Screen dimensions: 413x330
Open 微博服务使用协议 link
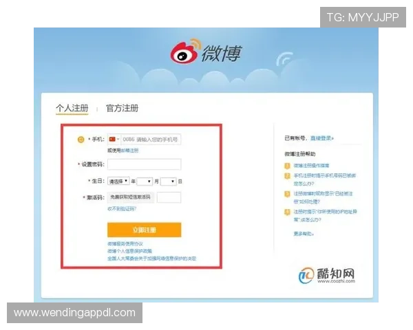pos(125,243)
